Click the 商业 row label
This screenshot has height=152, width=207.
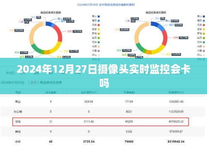click(18, 102)
